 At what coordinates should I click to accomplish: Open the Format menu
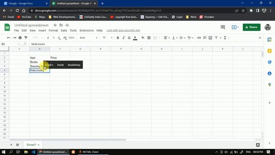[x=53, y=31]
